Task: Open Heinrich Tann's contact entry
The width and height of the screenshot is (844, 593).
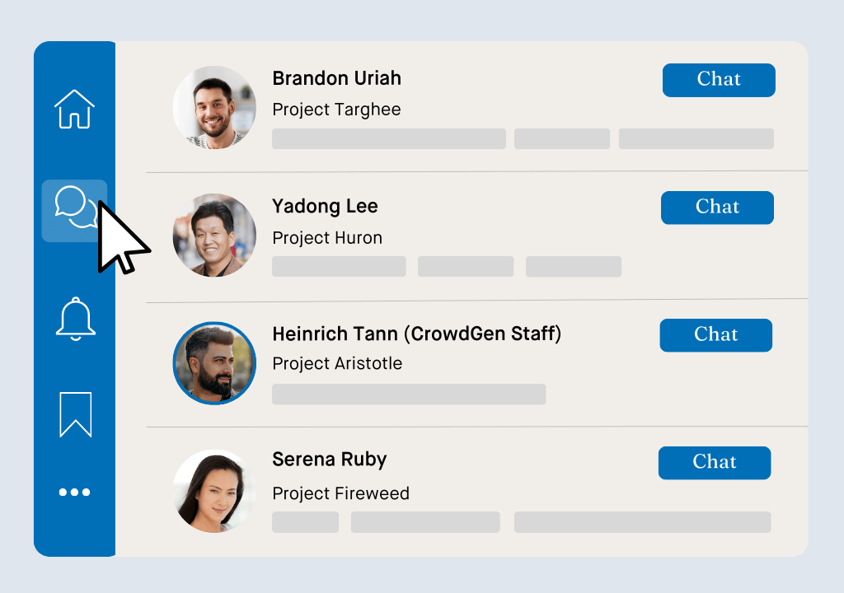Action: coord(417,334)
